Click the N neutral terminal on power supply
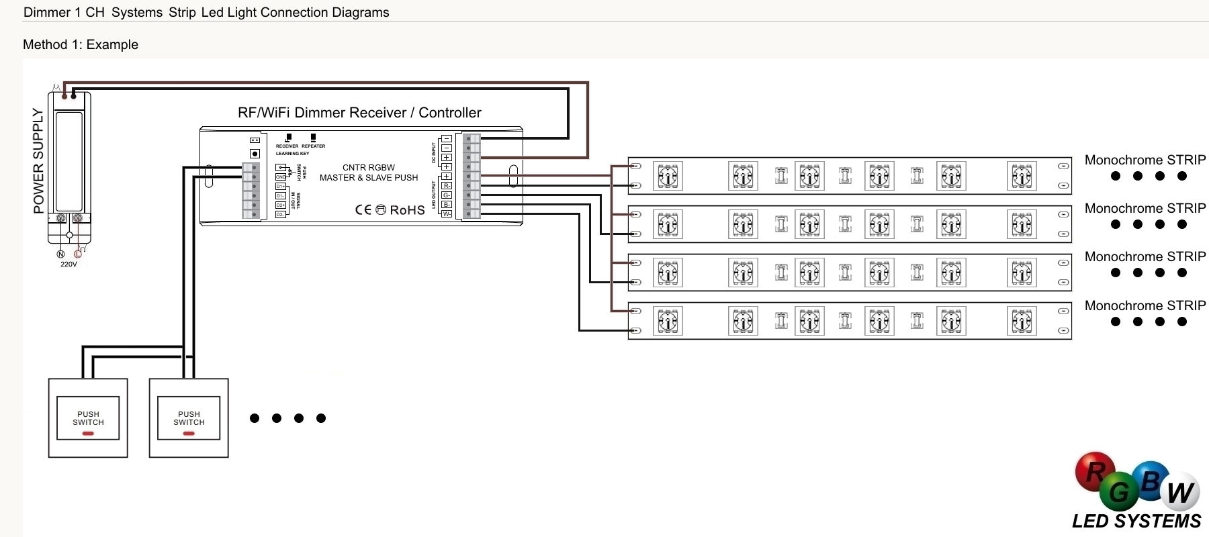The width and height of the screenshot is (1209, 537). [60, 254]
